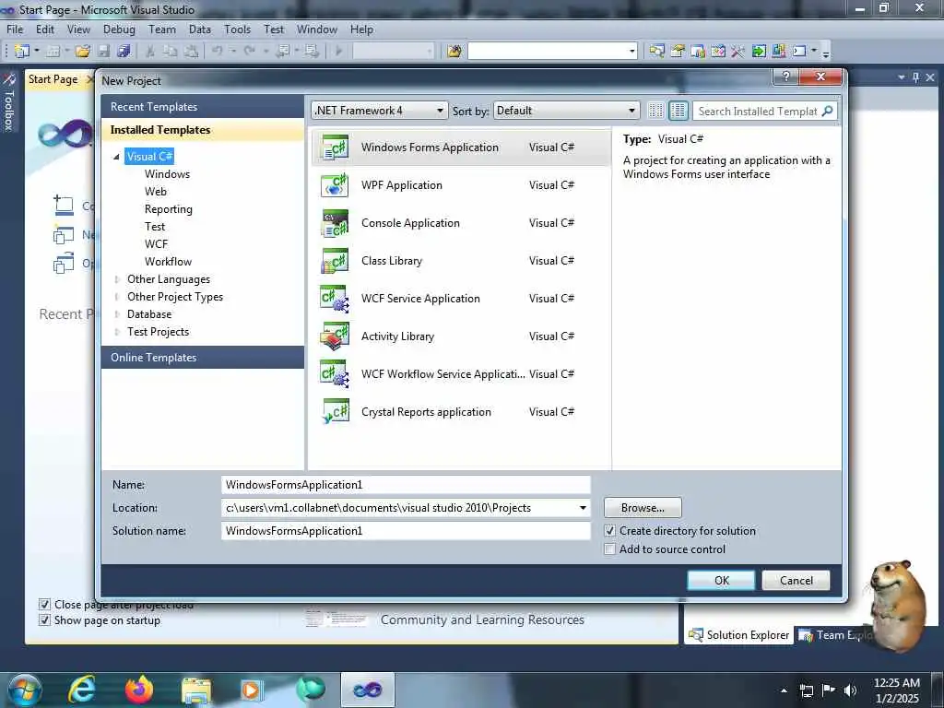This screenshot has width=944, height=708.
Task: Click the Save toolbar icon
Action: point(103,52)
